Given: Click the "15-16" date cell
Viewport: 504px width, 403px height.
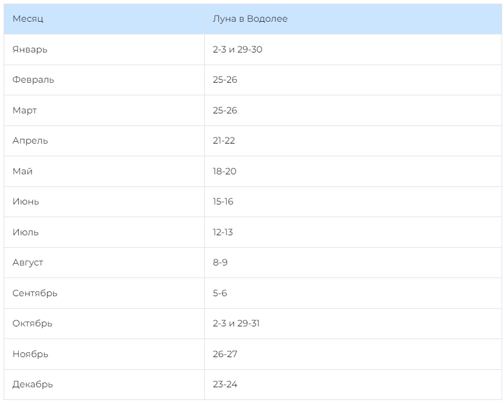Looking at the screenshot, I should click(x=223, y=201).
